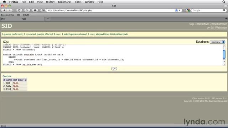Image resolution: width=228 pixels, height=128 pixels.
Task: Open the SID bookmark in the bookmarks bar
Action: coord(19,15)
